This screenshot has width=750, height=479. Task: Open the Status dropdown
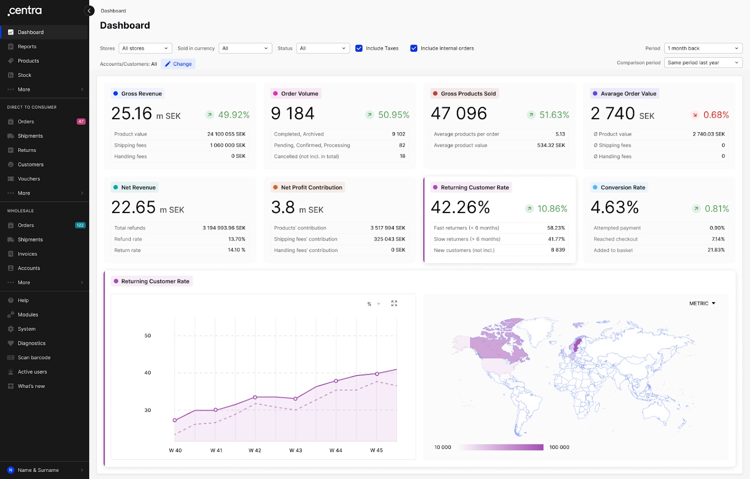[323, 48]
